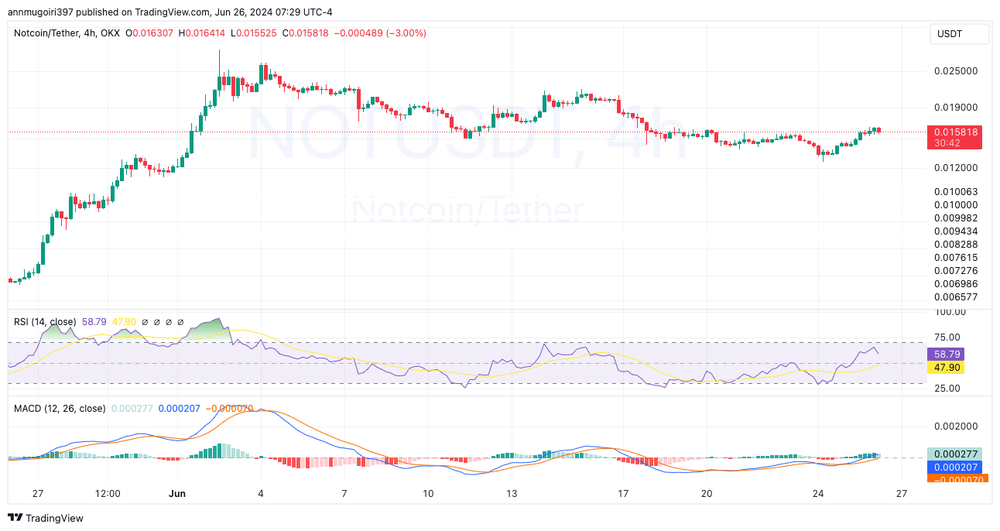
Task: Click the 0.007615 price axis label
Action: (956, 257)
